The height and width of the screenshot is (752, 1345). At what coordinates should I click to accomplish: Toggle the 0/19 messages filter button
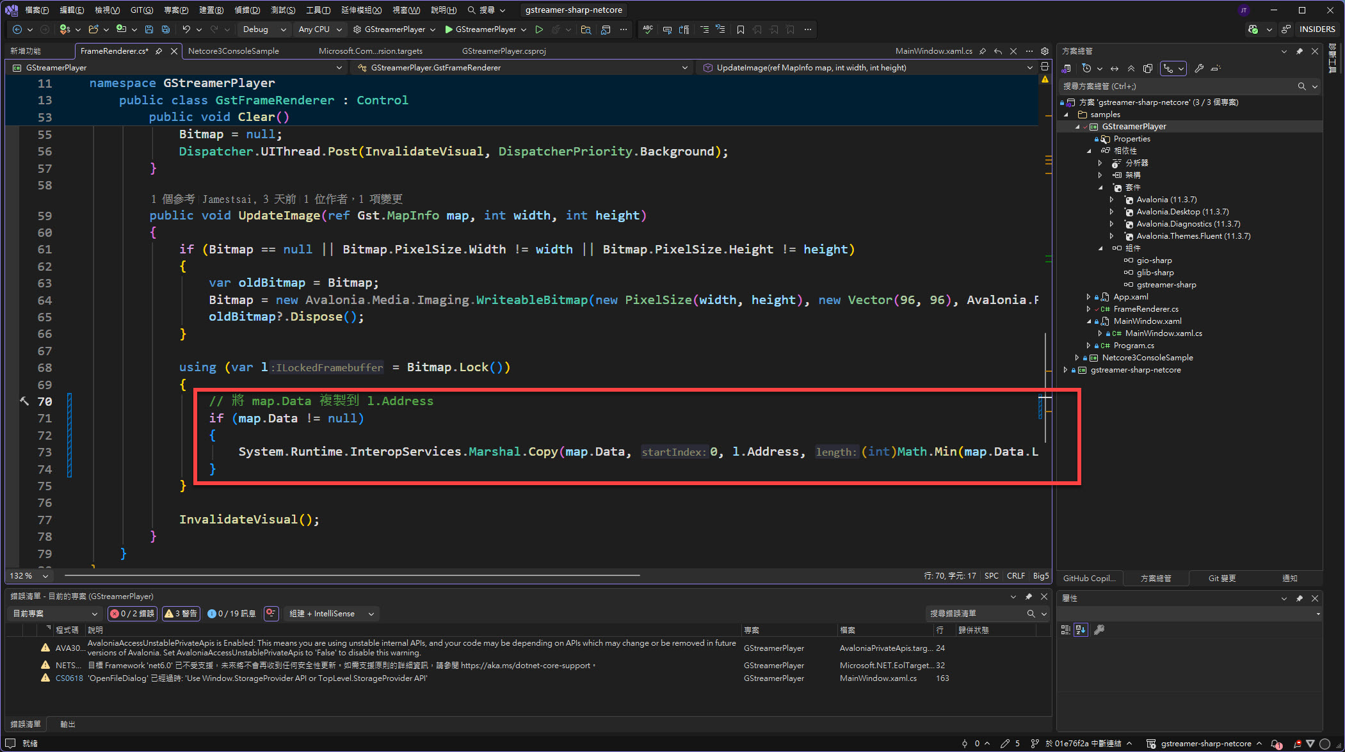(232, 614)
